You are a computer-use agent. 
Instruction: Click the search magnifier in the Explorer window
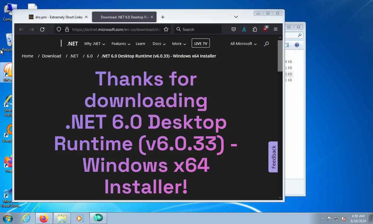tap(300, 35)
